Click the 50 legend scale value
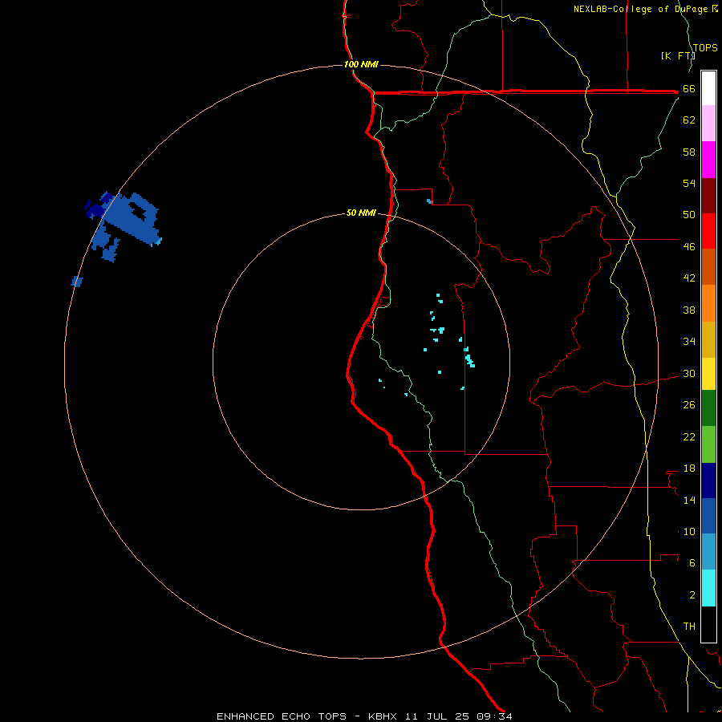Viewport: 722px width, 722px height. coord(689,215)
